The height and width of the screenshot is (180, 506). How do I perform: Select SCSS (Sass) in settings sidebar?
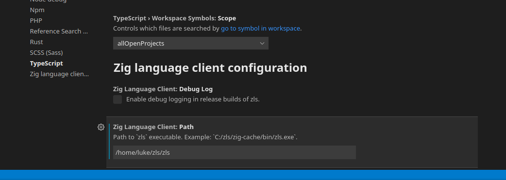point(47,52)
